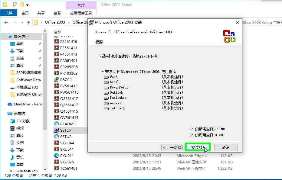Screen dimensions: 282x180
Task: Open the 文件 menu in Explorer
Action: tap(9, 13)
